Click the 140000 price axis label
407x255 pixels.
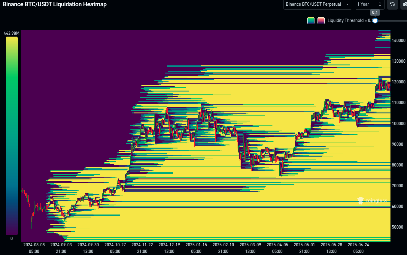click(399, 40)
